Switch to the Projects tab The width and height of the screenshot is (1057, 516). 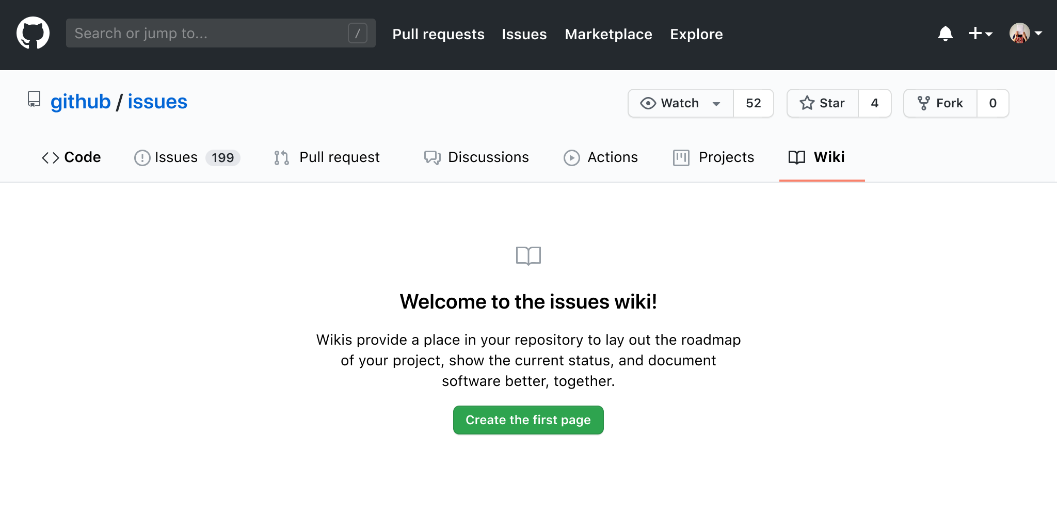click(x=713, y=157)
